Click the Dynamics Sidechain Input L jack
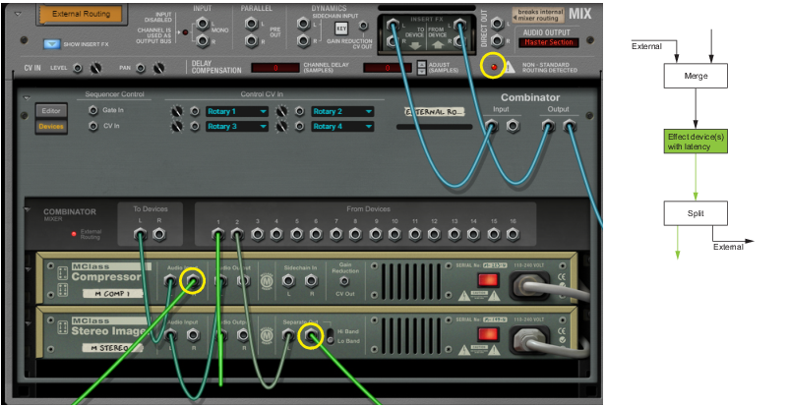The image size is (788, 405). click(304, 24)
